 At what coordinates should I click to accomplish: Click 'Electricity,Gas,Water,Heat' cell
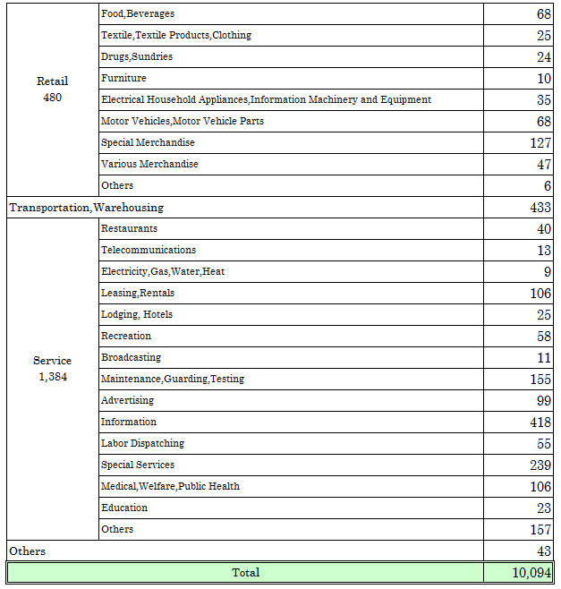pos(291,271)
